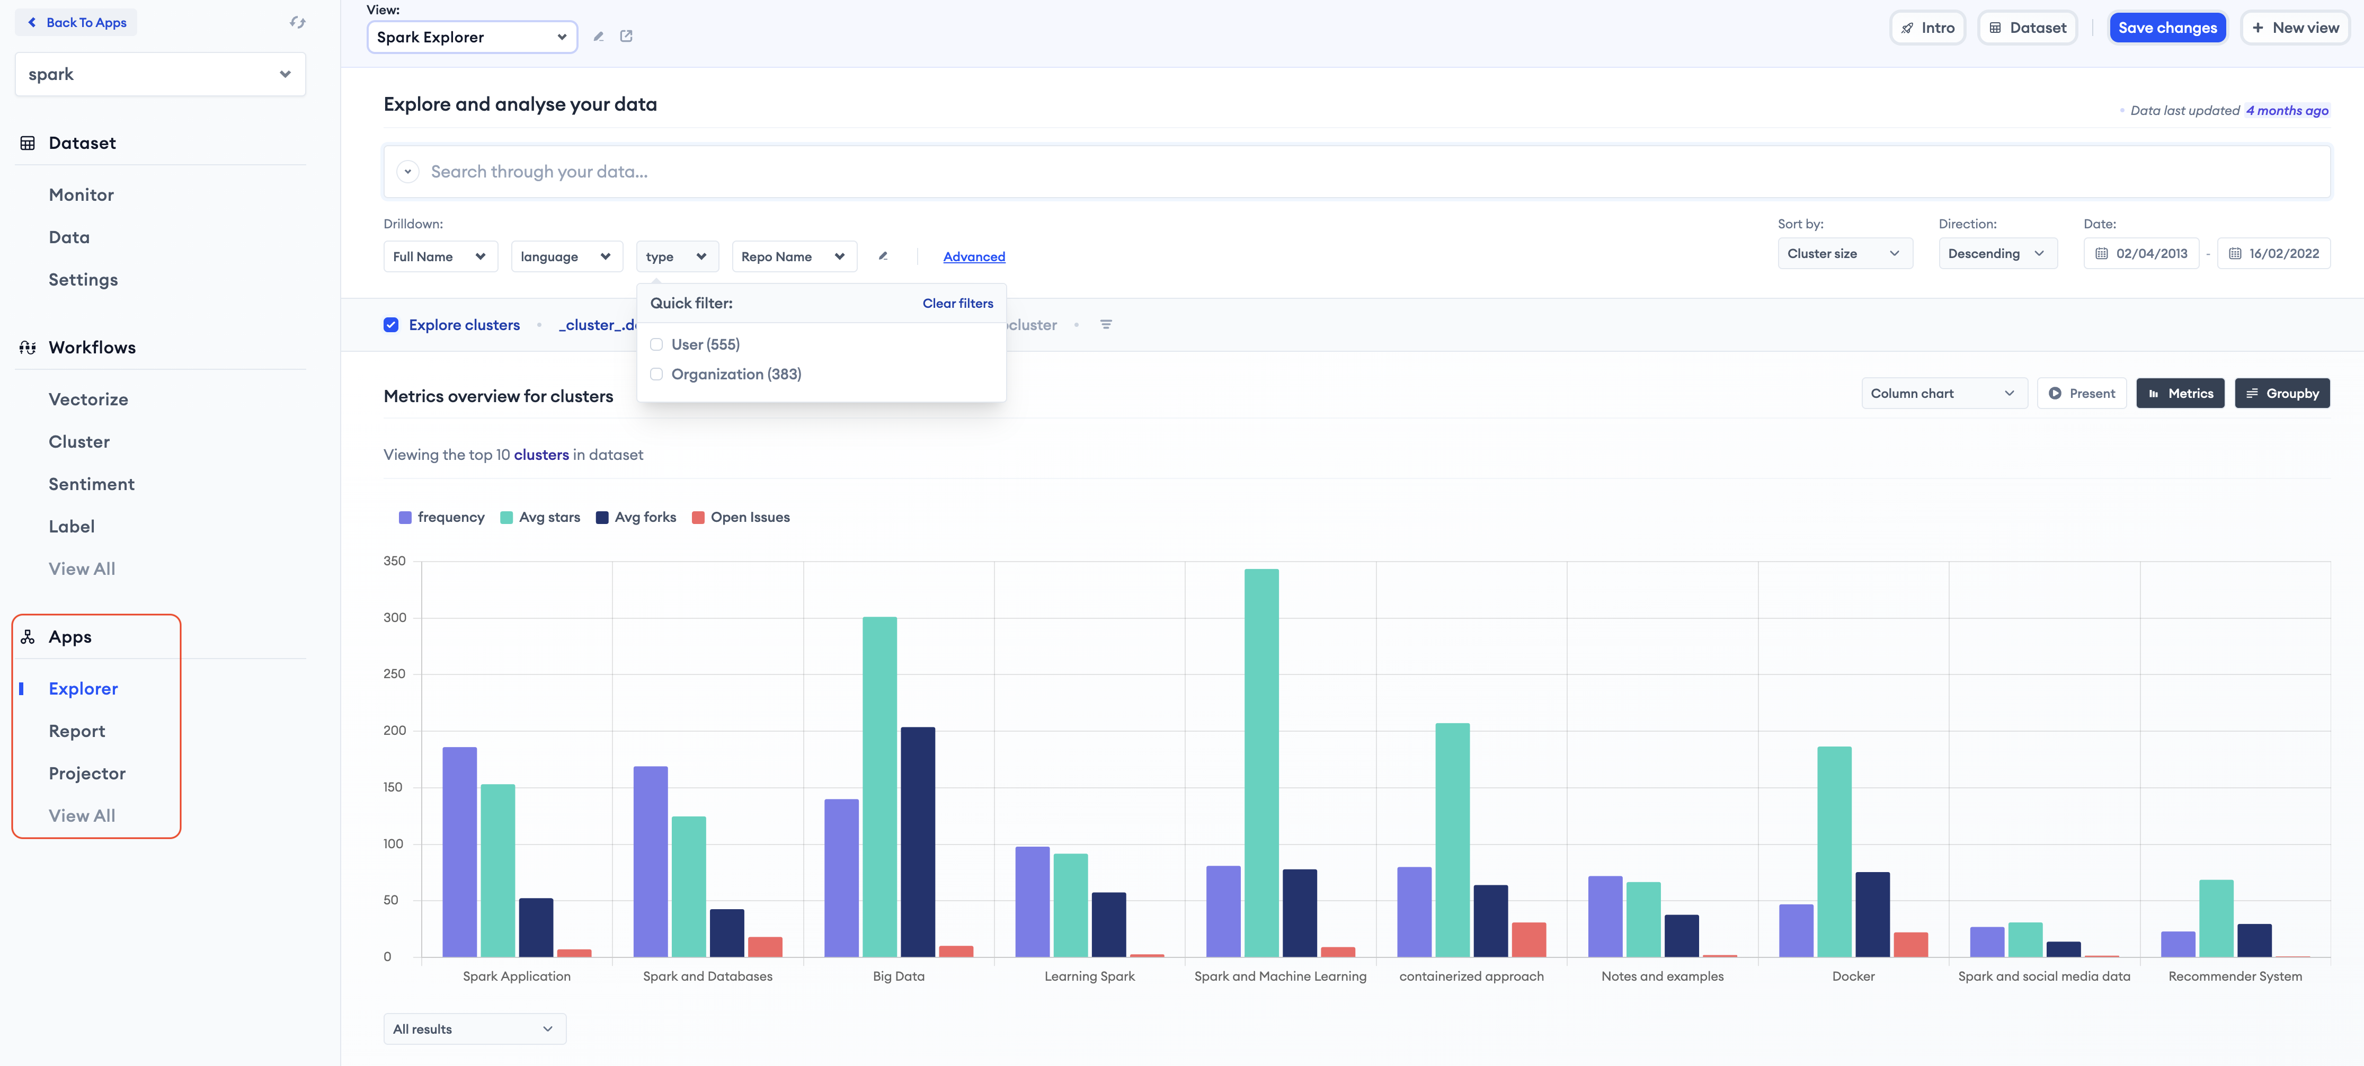Image resolution: width=2364 pixels, height=1066 pixels.
Task: Go to Projector in the Apps menu
Action: pyautogui.click(x=87, y=774)
